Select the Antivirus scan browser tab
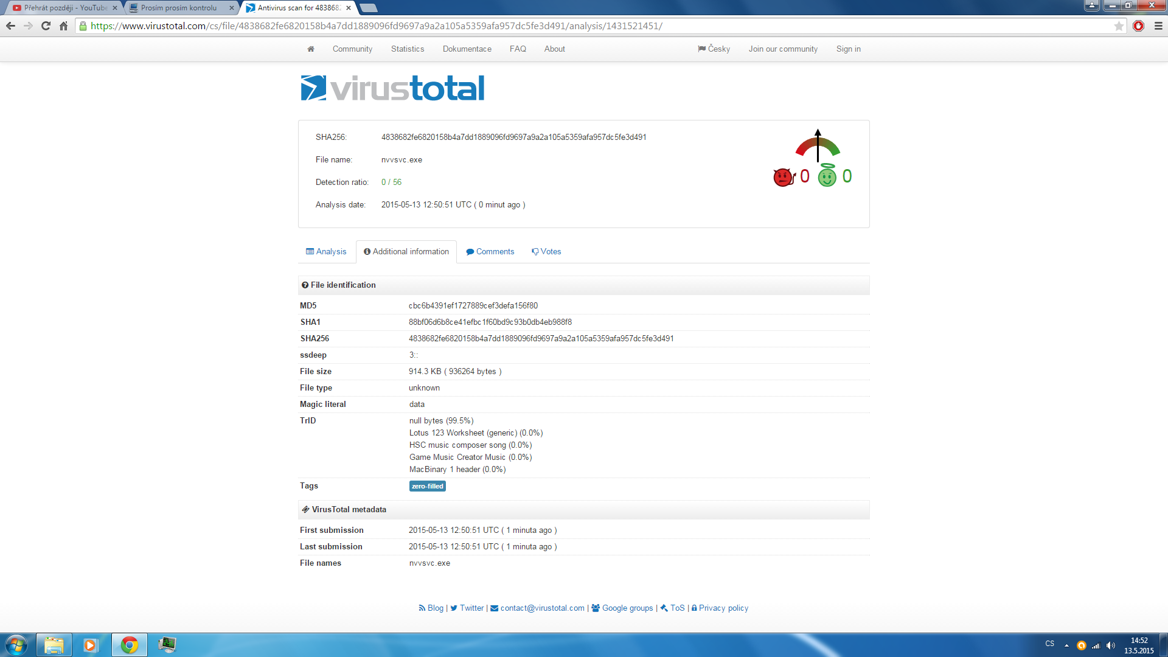This screenshot has width=1168, height=657. (x=298, y=8)
